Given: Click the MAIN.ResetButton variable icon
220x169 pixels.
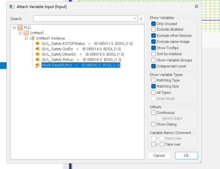Looking at the screenshot, I should click(x=38, y=65).
